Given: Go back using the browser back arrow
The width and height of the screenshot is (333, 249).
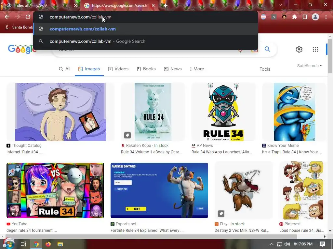Looking at the screenshot, I should click(7, 17).
